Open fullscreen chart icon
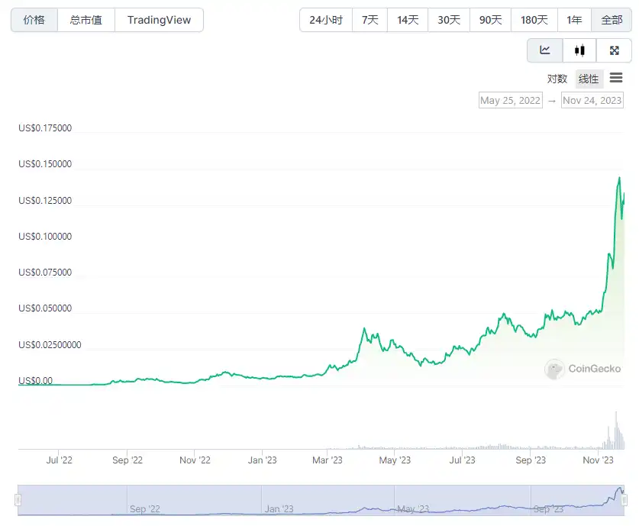 tap(614, 50)
